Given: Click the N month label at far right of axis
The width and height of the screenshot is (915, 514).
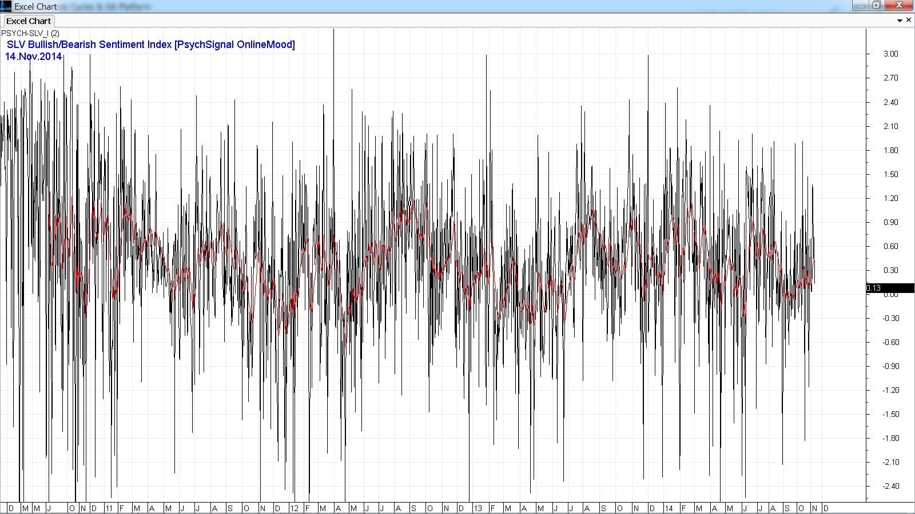Looking at the screenshot, I should pos(815,507).
